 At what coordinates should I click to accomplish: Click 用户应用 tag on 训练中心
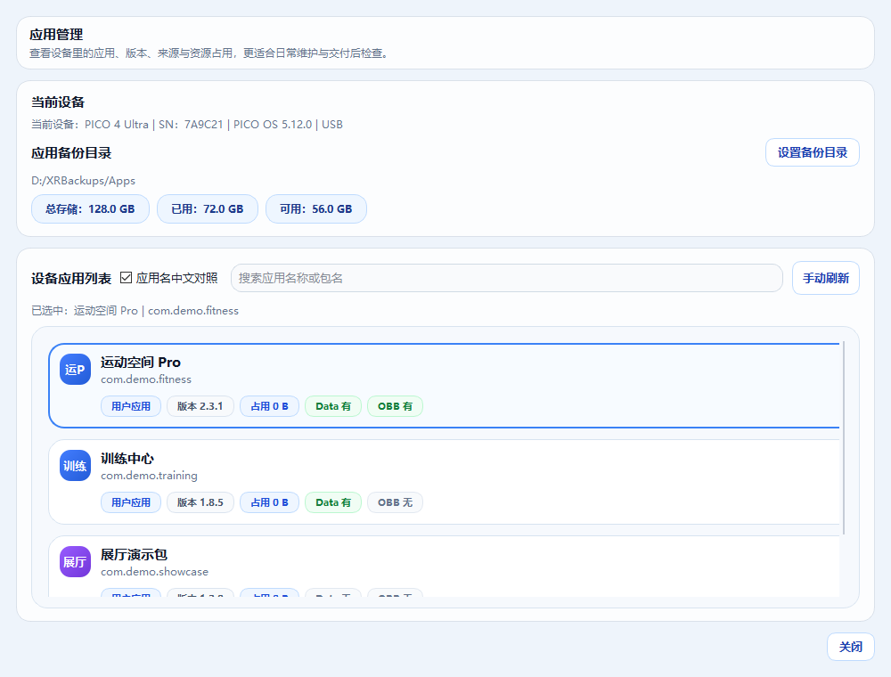pyautogui.click(x=131, y=502)
